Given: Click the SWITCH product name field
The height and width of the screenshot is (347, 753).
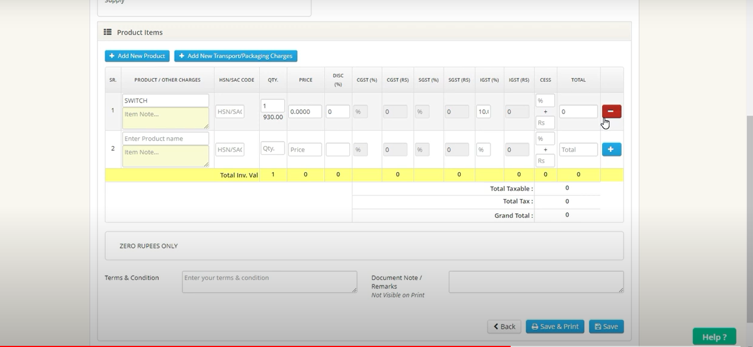Looking at the screenshot, I should pyautogui.click(x=166, y=100).
